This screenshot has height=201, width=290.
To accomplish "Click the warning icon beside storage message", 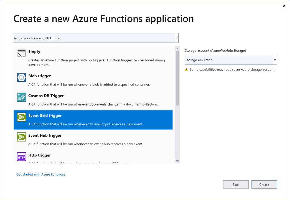I will point(186,69).
